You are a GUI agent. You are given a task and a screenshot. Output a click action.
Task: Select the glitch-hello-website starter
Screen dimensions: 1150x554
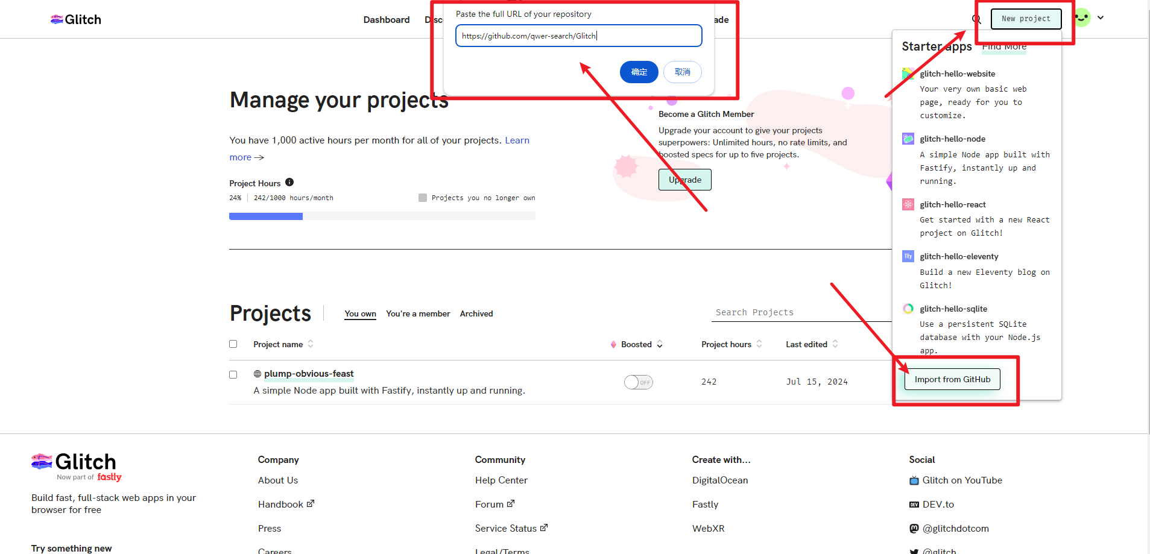coord(957,74)
